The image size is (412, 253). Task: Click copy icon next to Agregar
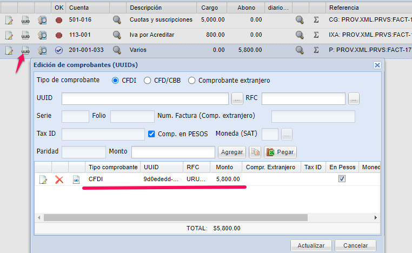(255, 152)
